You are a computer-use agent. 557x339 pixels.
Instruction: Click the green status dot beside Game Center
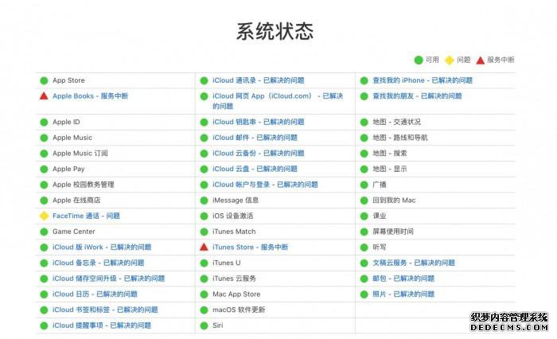44,232
